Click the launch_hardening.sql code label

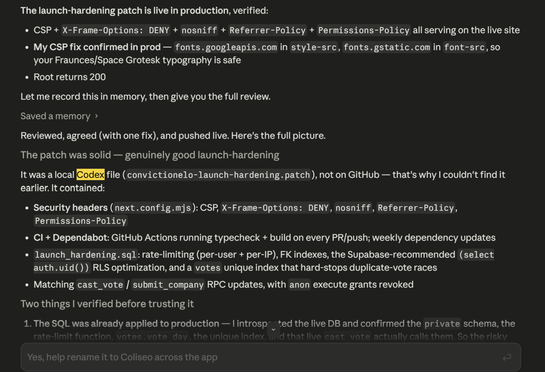coord(86,255)
